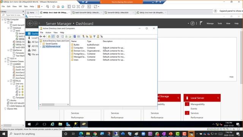Open ADUC View menu
This screenshot has width=243, height=137.
point(55,33)
